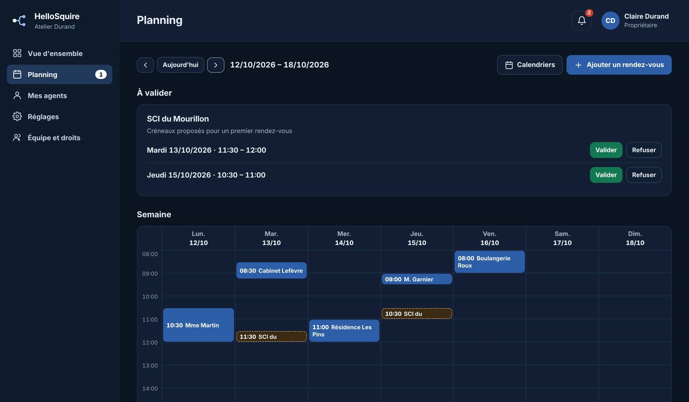Open the 10:30 Mme Martin appointment
The width and height of the screenshot is (689, 402).
point(198,325)
